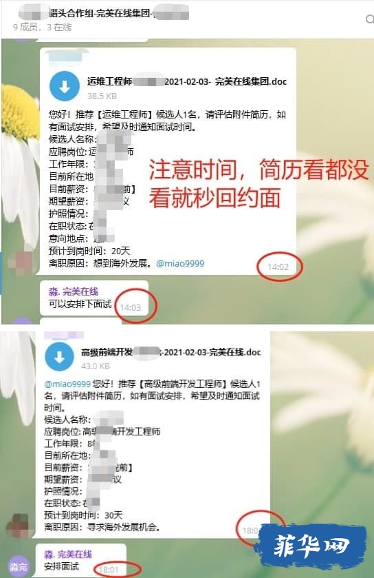Click the 菲华网 watermark logo
Viewport: 374px width, 578px height.
coord(311,546)
